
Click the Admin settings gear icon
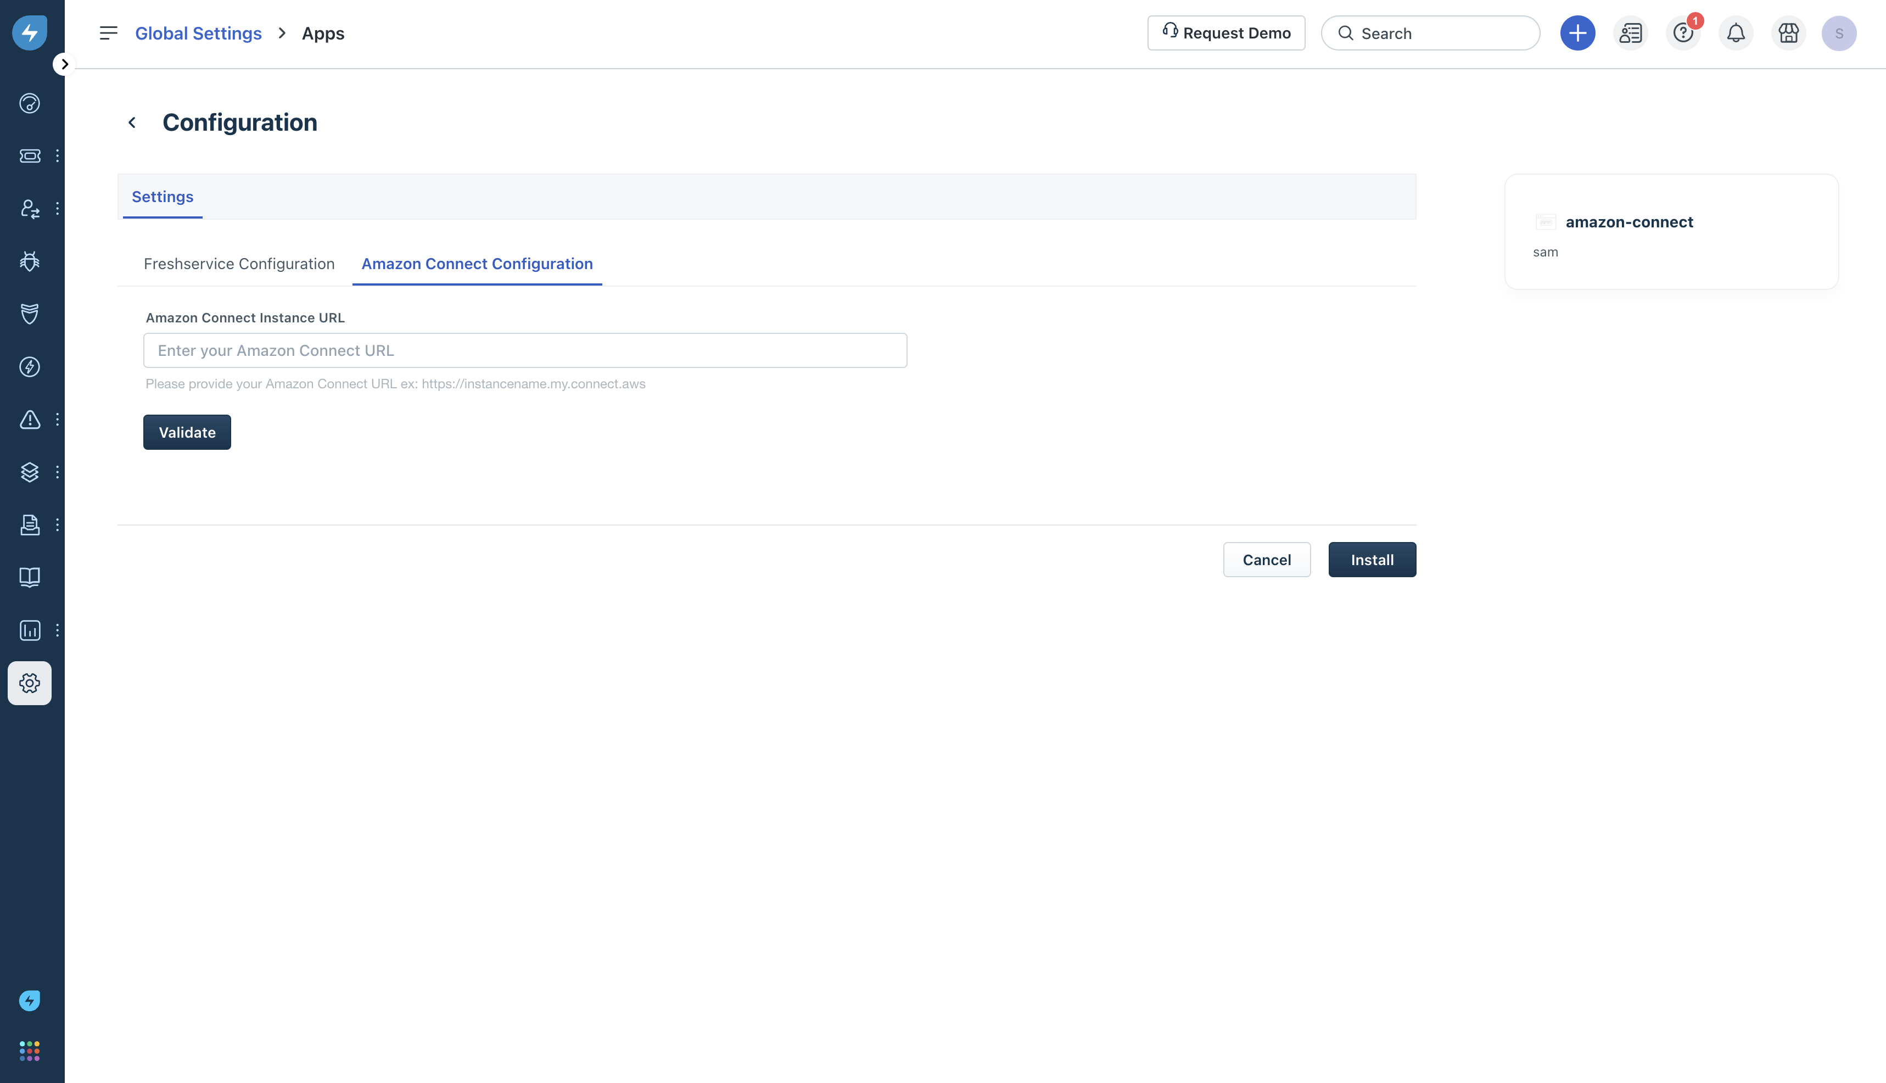tap(30, 683)
